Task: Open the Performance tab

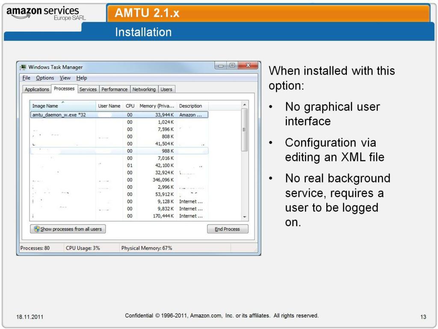Action: 114,89
